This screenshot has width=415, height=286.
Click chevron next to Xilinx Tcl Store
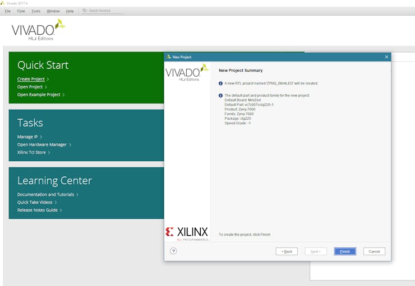(x=49, y=153)
